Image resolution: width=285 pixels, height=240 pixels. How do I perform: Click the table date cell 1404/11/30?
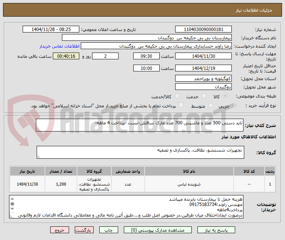[x=28, y=184]
